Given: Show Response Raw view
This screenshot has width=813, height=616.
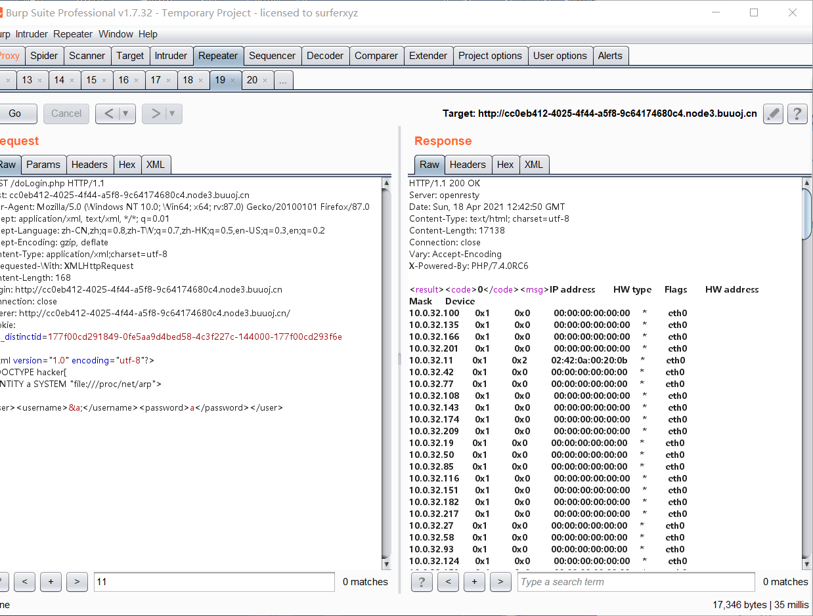Looking at the screenshot, I should [x=429, y=165].
